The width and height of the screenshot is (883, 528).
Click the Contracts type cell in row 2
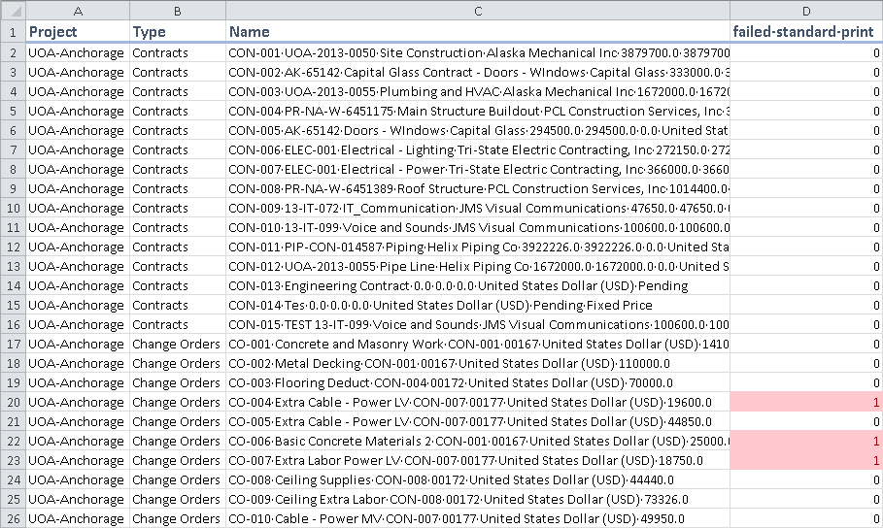178,53
